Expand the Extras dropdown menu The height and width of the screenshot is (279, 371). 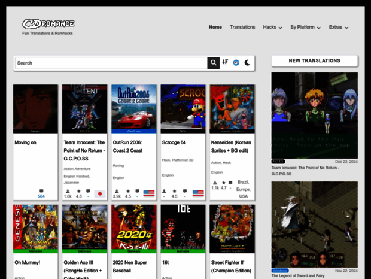pos(339,27)
